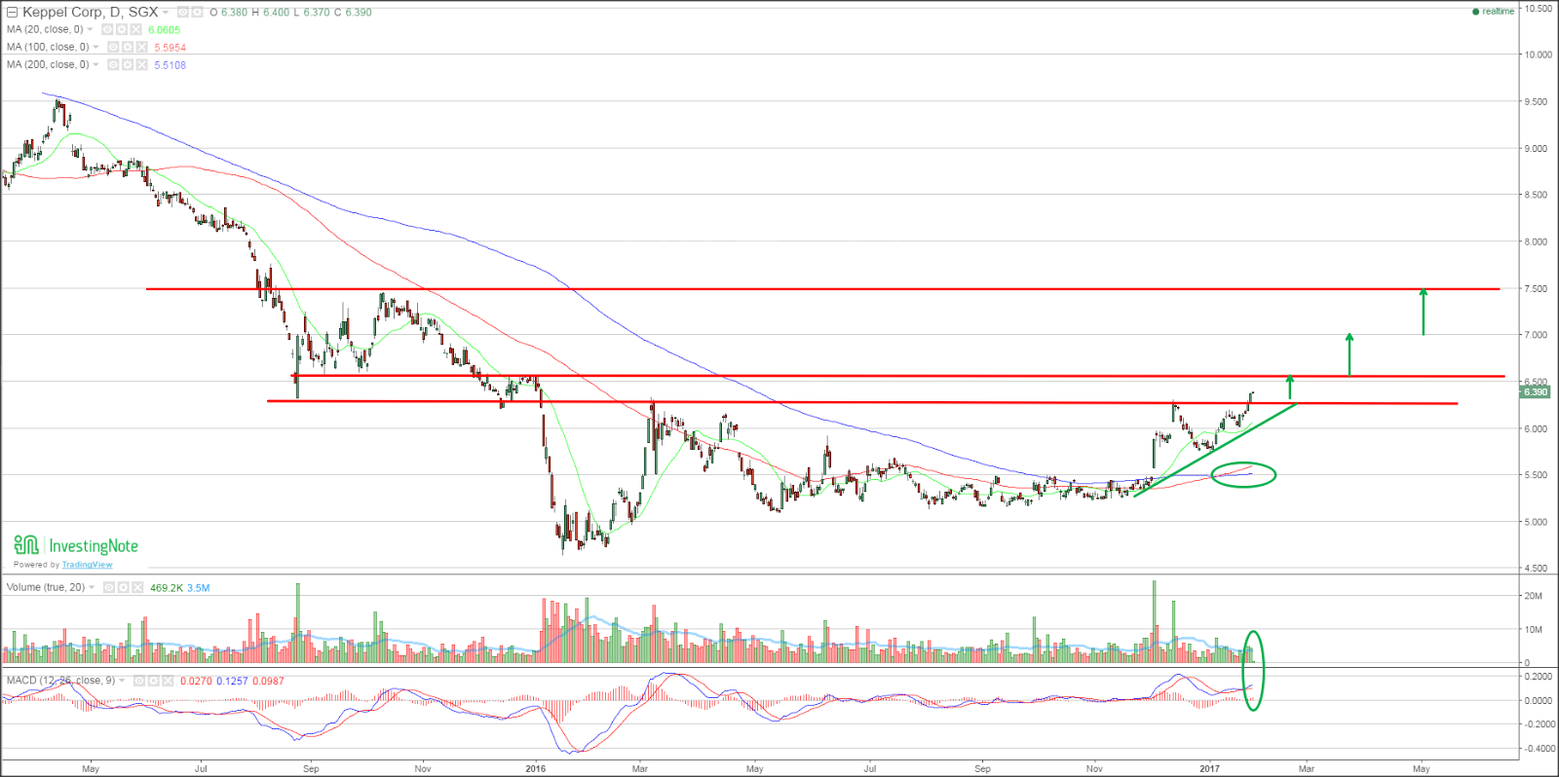The width and height of the screenshot is (1559, 777).
Task: Click the 2017 label on time axis
Action: [1209, 768]
